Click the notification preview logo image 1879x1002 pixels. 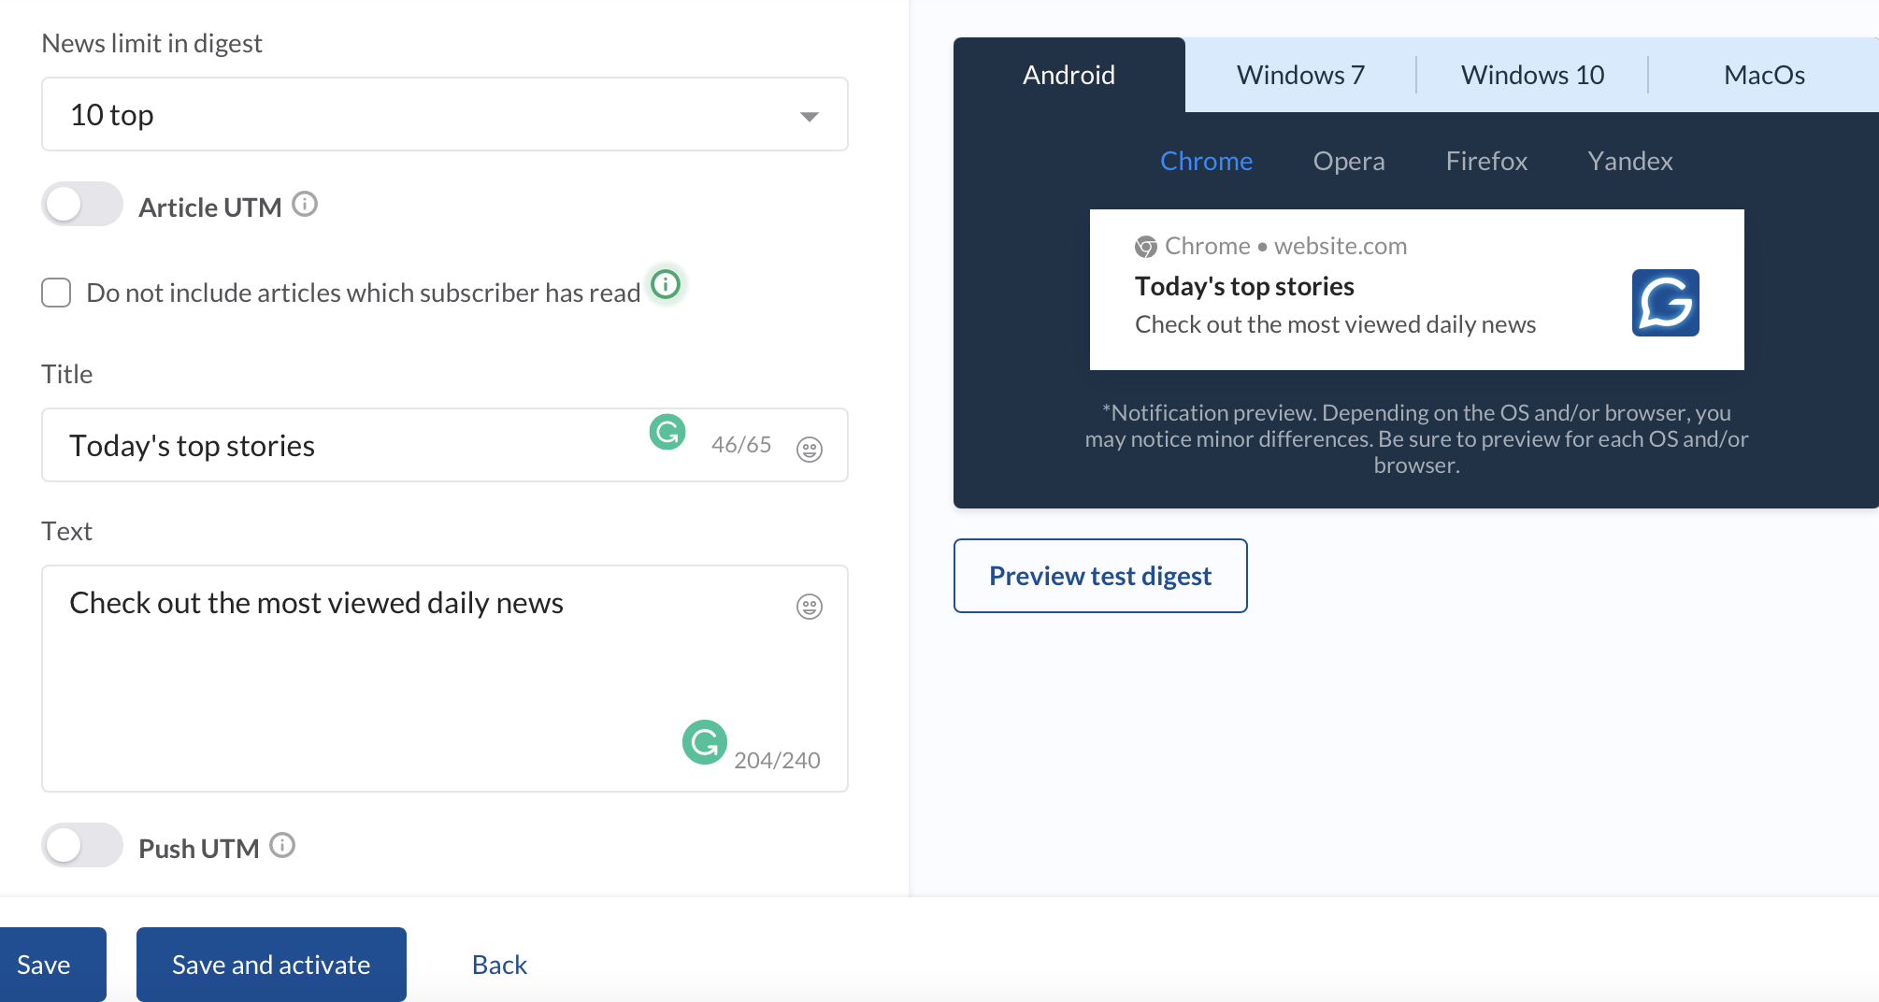tap(1665, 303)
